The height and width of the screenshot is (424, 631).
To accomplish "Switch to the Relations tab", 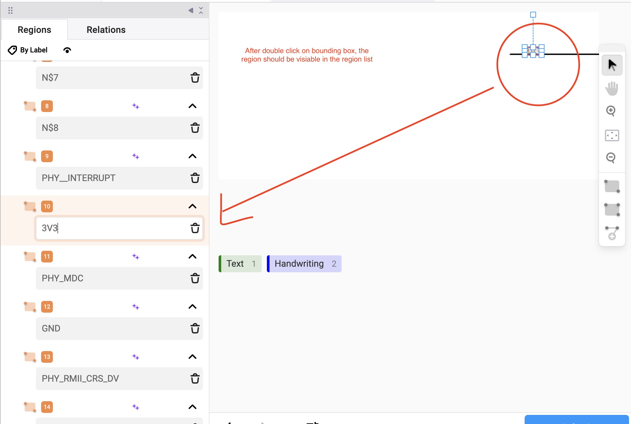I will pos(106,30).
